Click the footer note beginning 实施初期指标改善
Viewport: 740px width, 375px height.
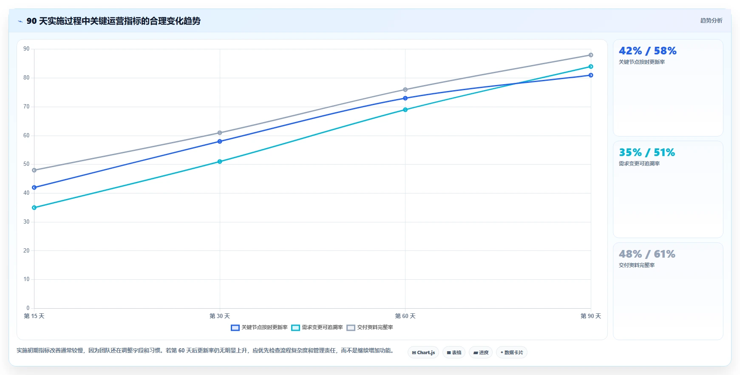coord(206,351)
